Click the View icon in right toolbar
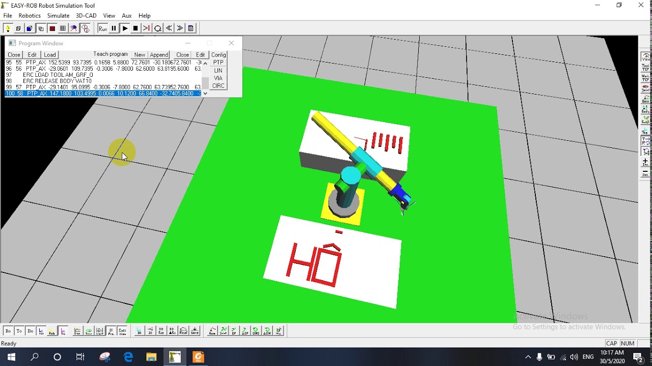This screenshot has width=652, height=366. (x=645, y=56)
